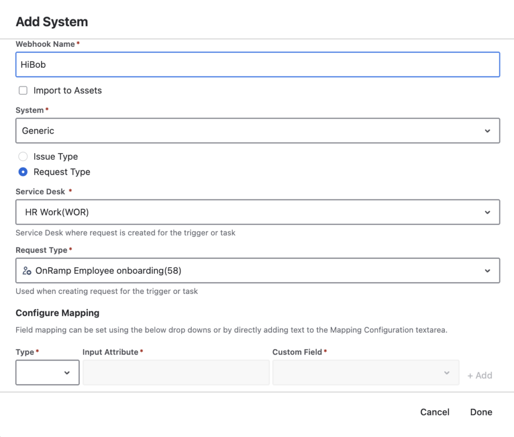Click the person icon beside OnRamp Employee onboarding

click(x=27, y=271)
